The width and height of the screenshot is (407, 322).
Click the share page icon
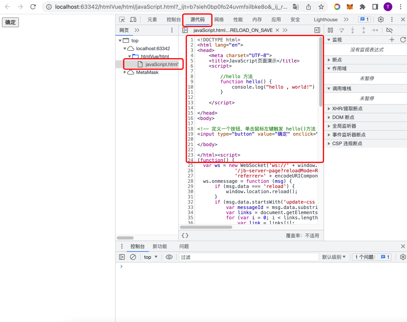pos(309,7)
